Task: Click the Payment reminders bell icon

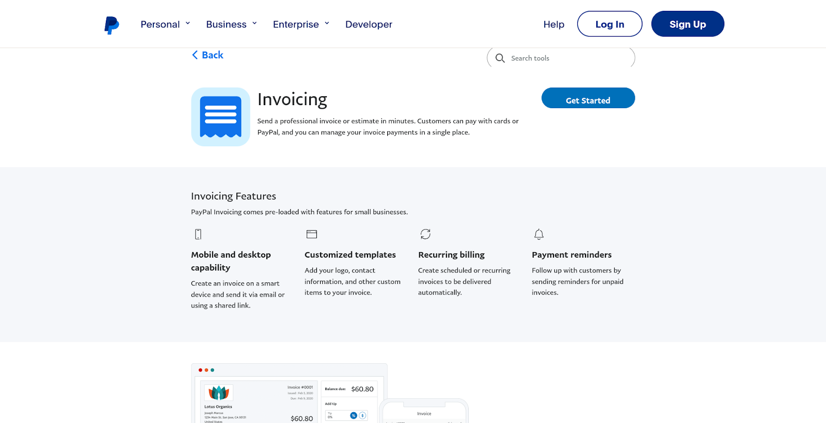Action: coord(538,234)
